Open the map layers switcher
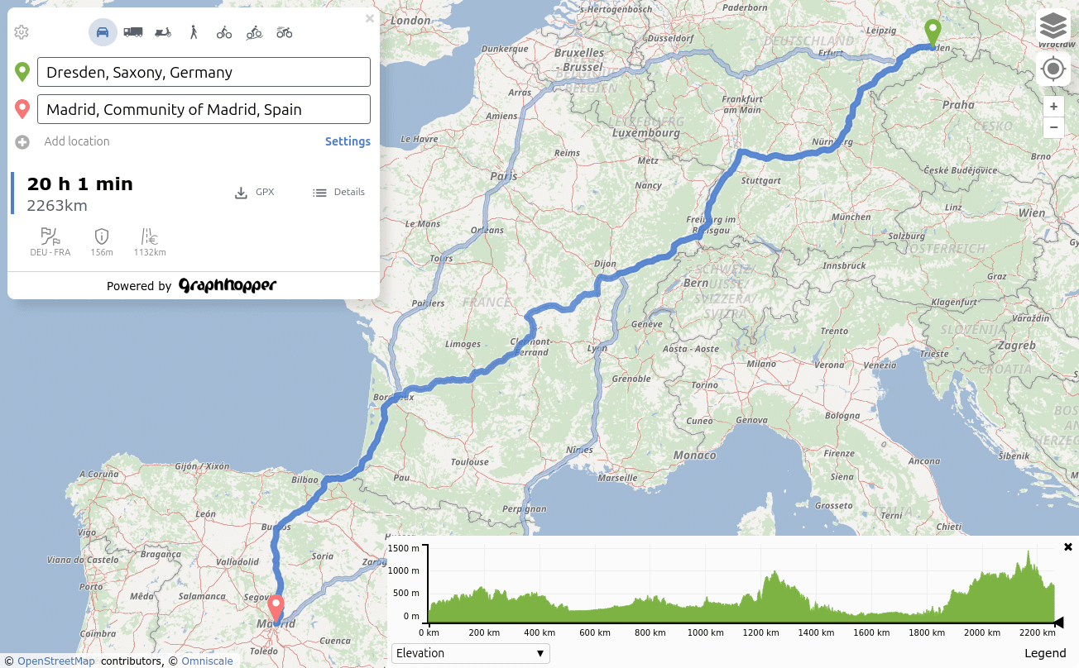Screen dimensions: 1079x668 [1053, 26]
